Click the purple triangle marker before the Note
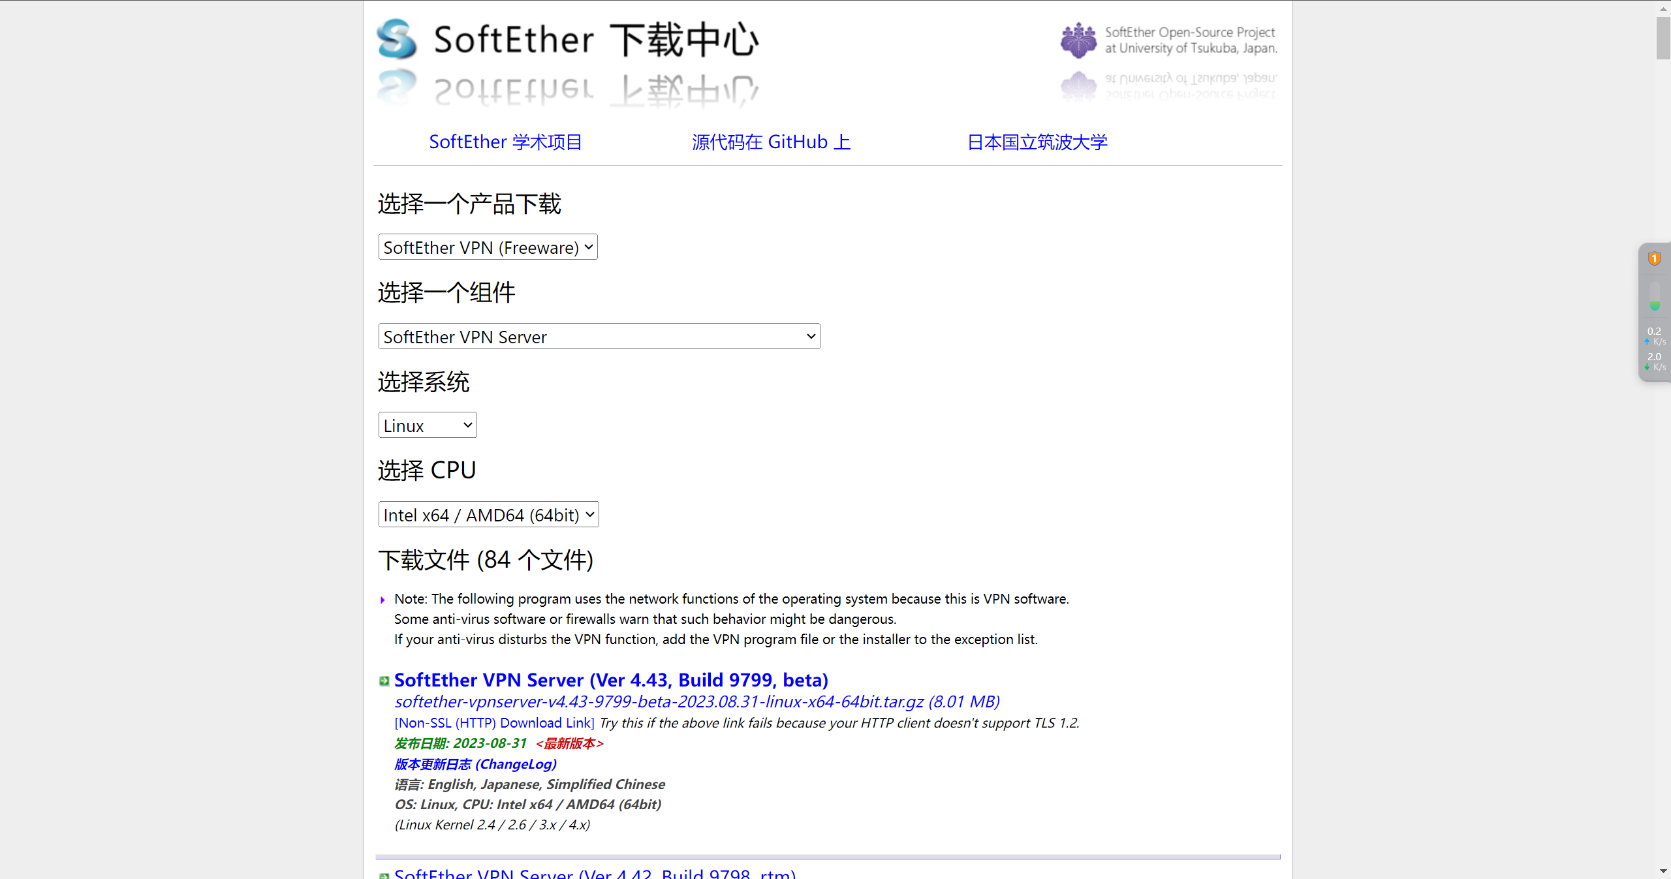 coord(382,599)
